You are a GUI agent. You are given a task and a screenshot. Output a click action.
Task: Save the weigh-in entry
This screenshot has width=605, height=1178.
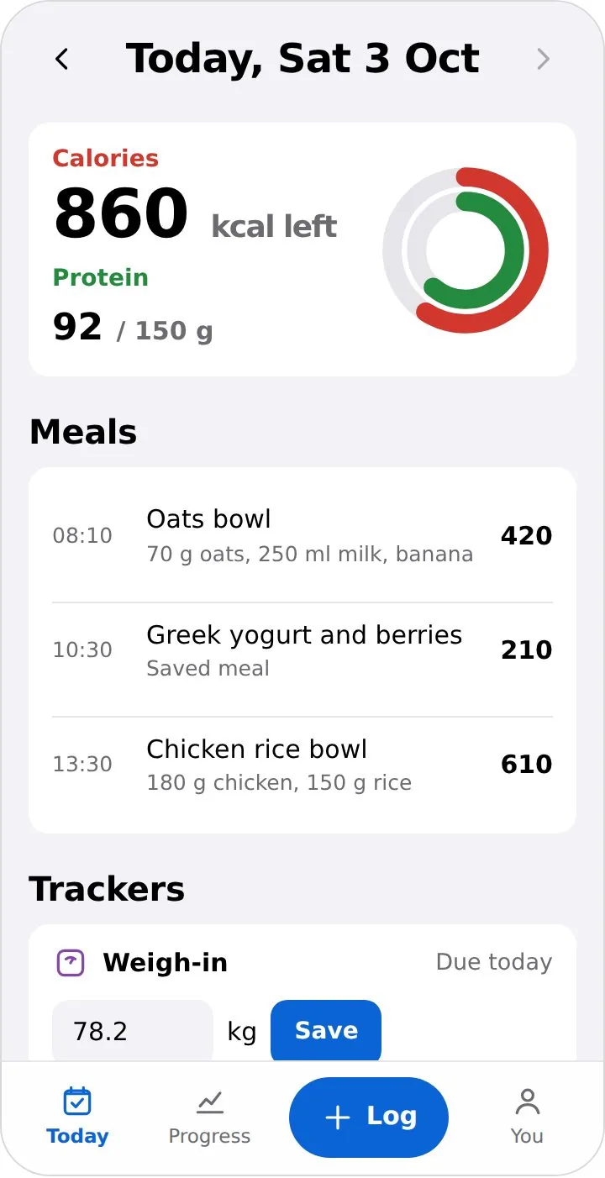tap(326, 1031)
